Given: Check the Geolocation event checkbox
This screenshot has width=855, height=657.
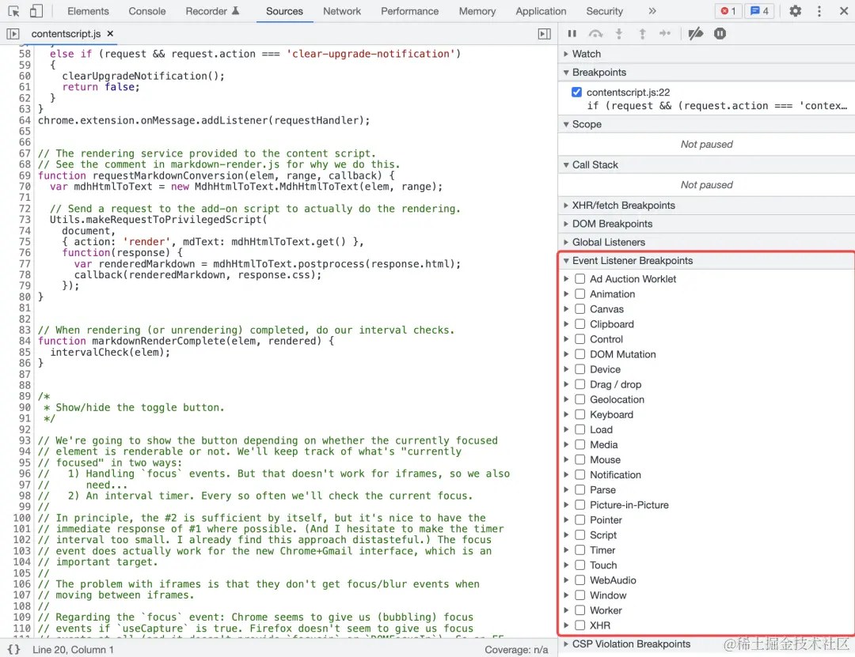Looking at the screenshot, I should pyautogui.click(x=580, y=399).
